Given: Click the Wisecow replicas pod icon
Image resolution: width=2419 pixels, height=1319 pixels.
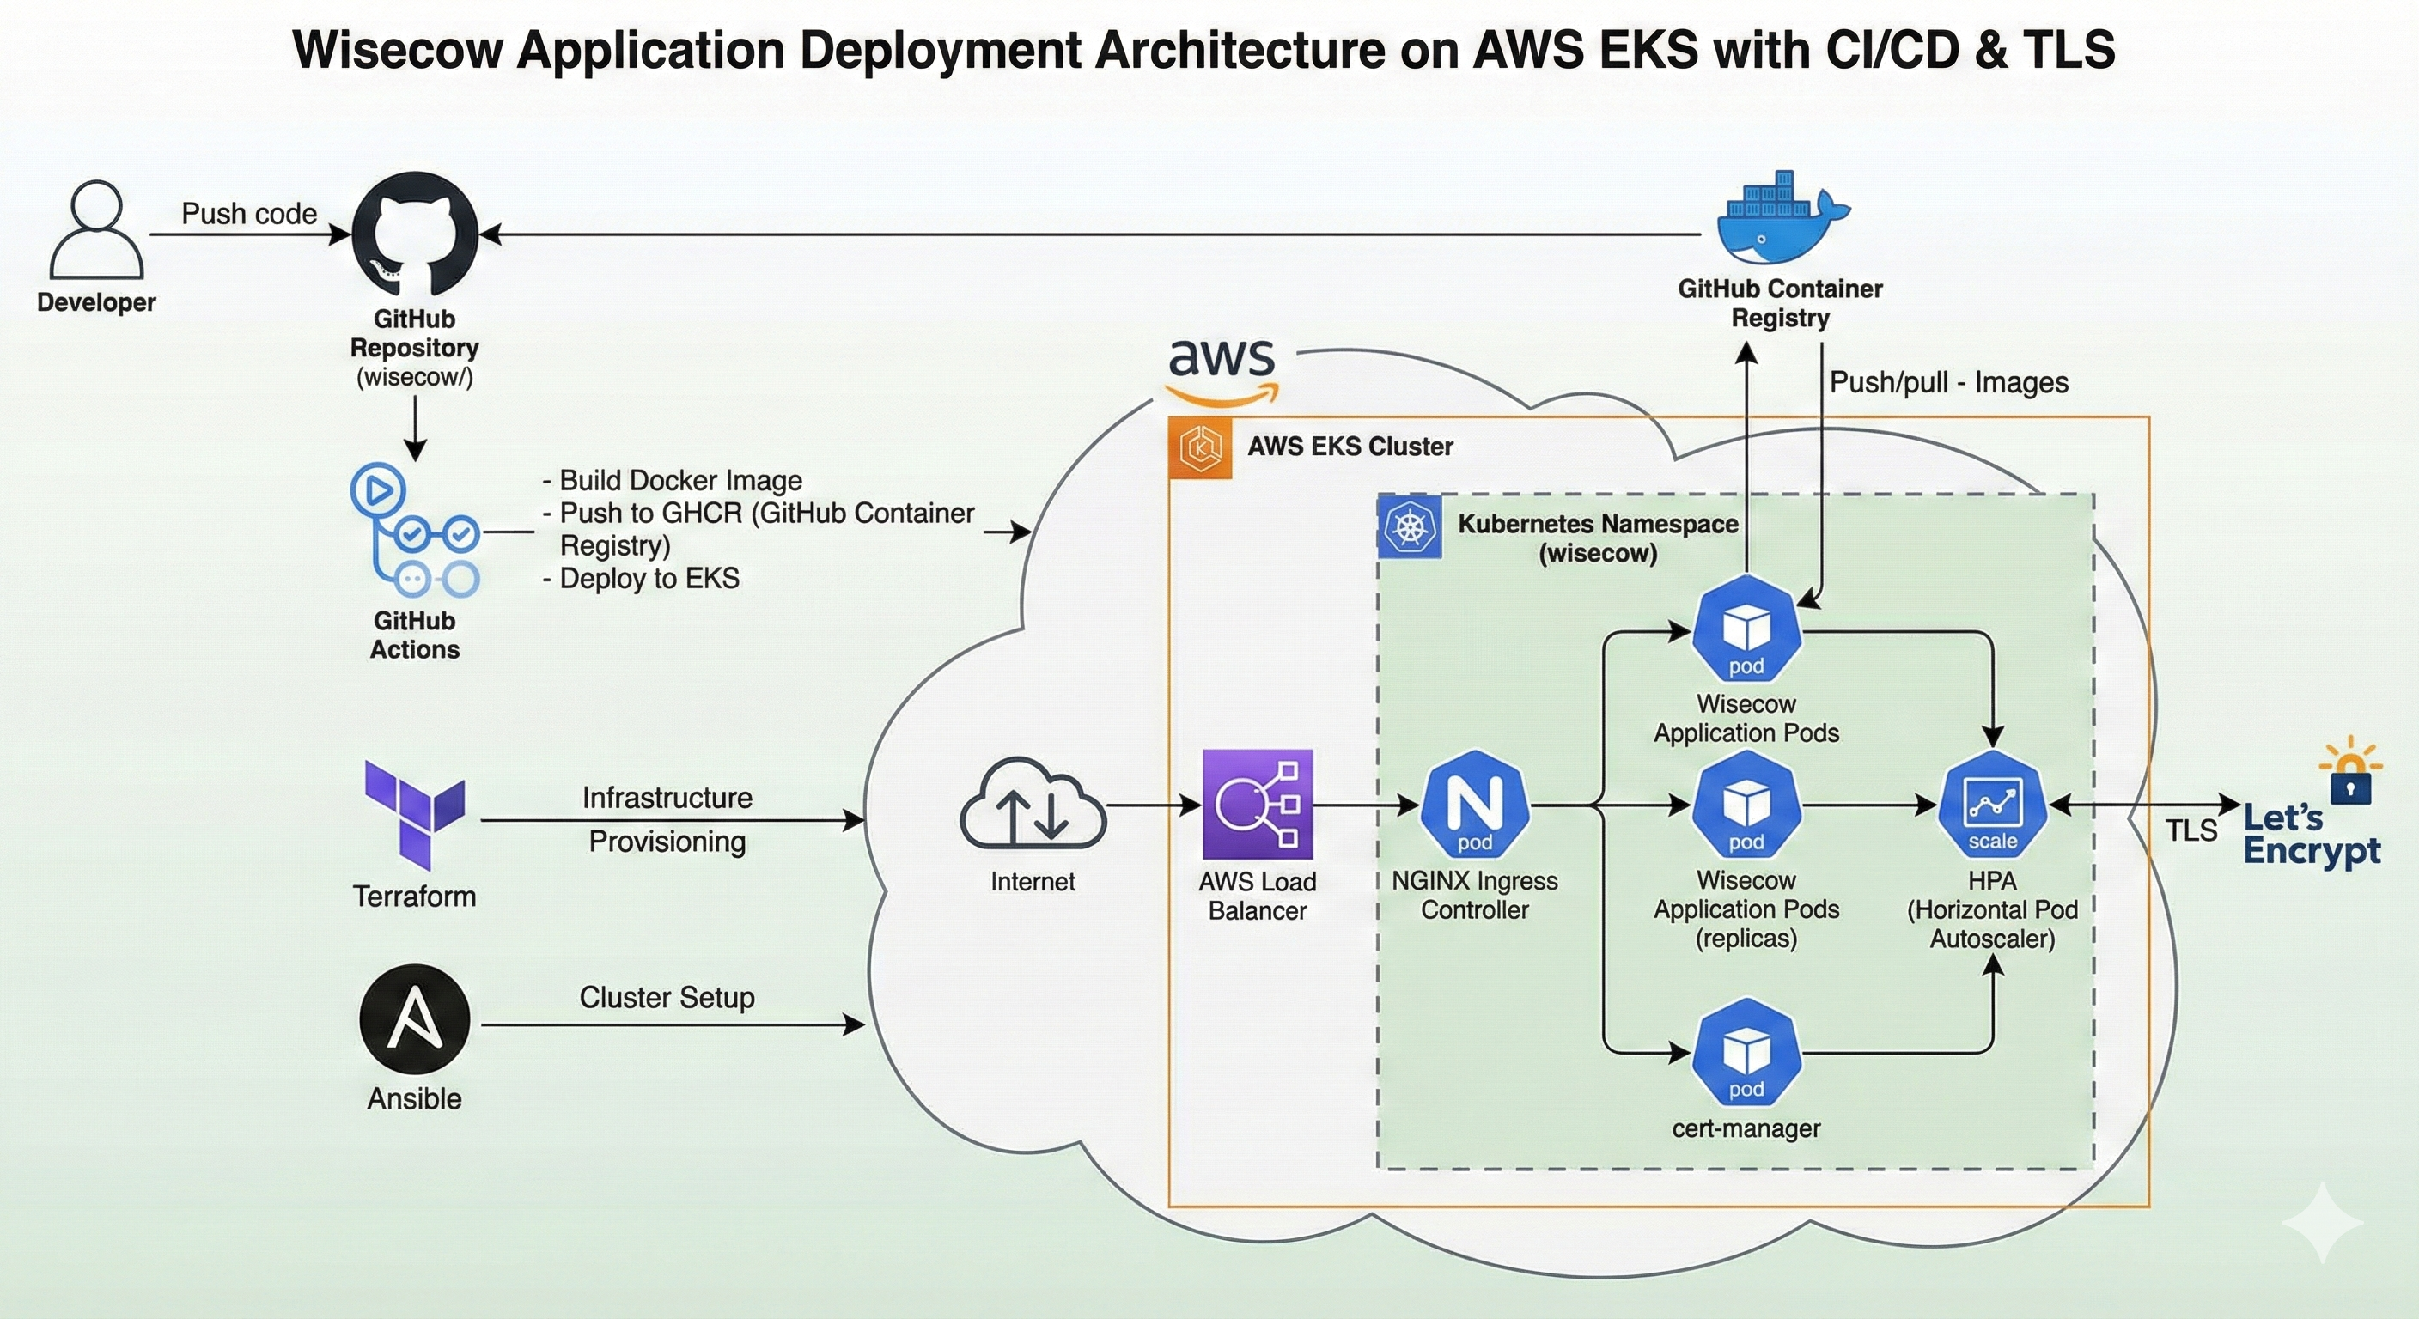Looking at the screenshot, I should click(x=1746, y=805).
